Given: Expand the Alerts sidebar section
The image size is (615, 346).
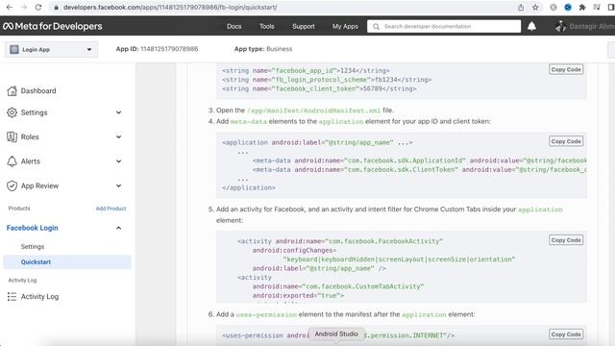Looking at the screenshot, I should [x=118, y=161].
